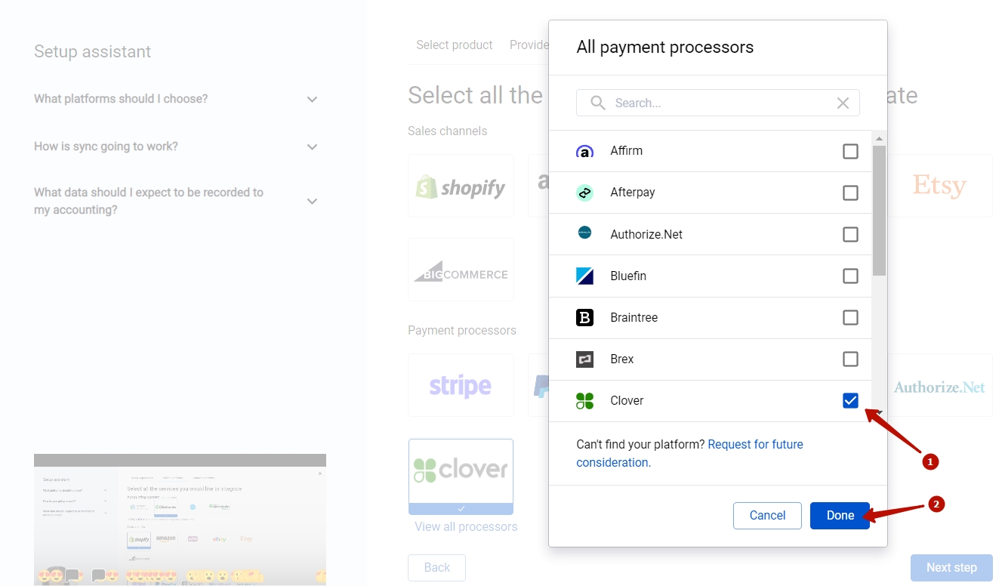Click the Cancel button
The image size is (1002, 586).
point(767,515)
